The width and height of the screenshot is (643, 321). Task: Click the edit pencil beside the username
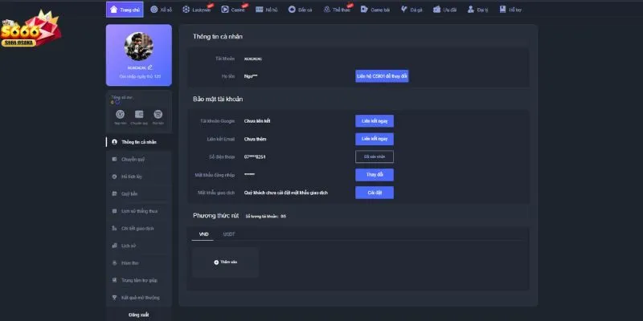click(x=150, y=67)
